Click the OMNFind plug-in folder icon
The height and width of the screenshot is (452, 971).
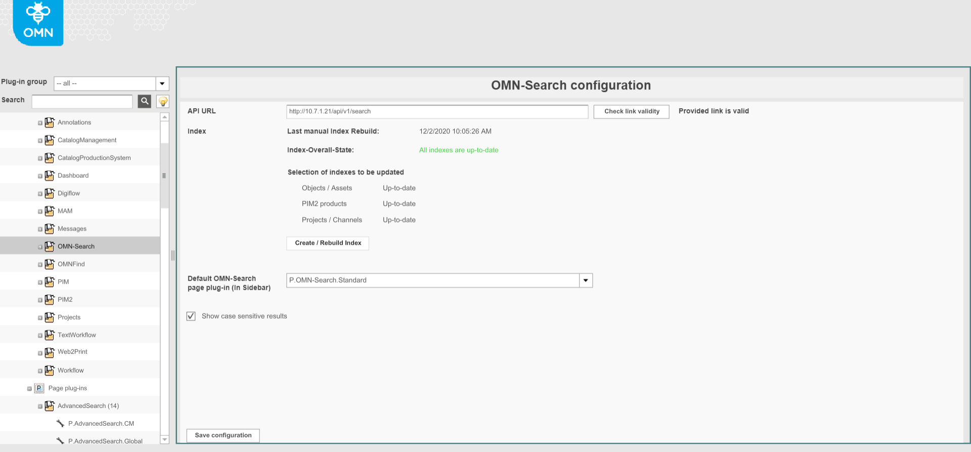pos(50,264)
